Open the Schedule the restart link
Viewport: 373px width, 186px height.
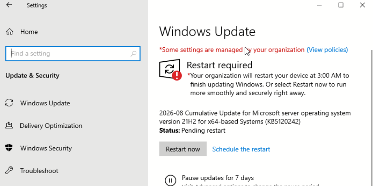click(241, 149)
